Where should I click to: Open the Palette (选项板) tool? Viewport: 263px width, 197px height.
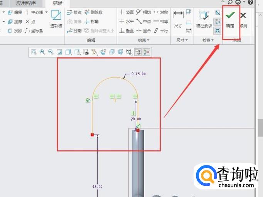point(56,19)
